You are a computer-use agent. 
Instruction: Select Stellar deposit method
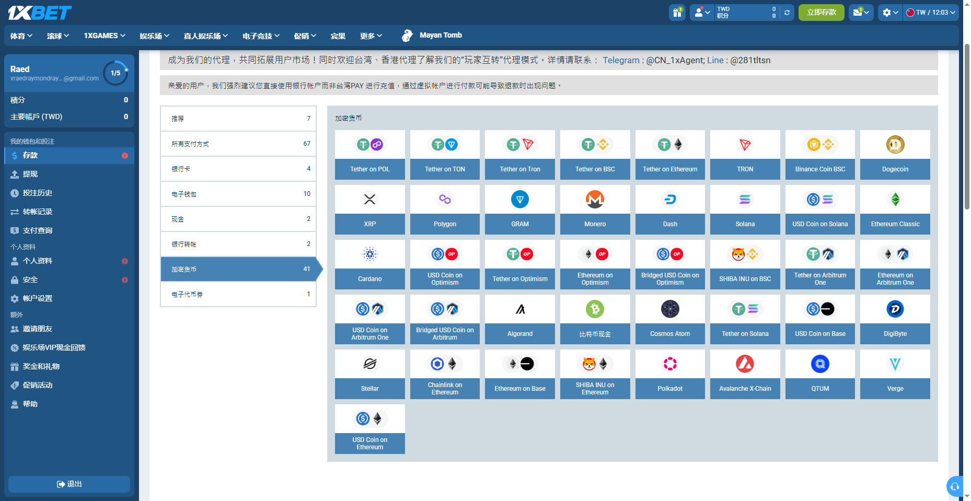coord(370,374)
